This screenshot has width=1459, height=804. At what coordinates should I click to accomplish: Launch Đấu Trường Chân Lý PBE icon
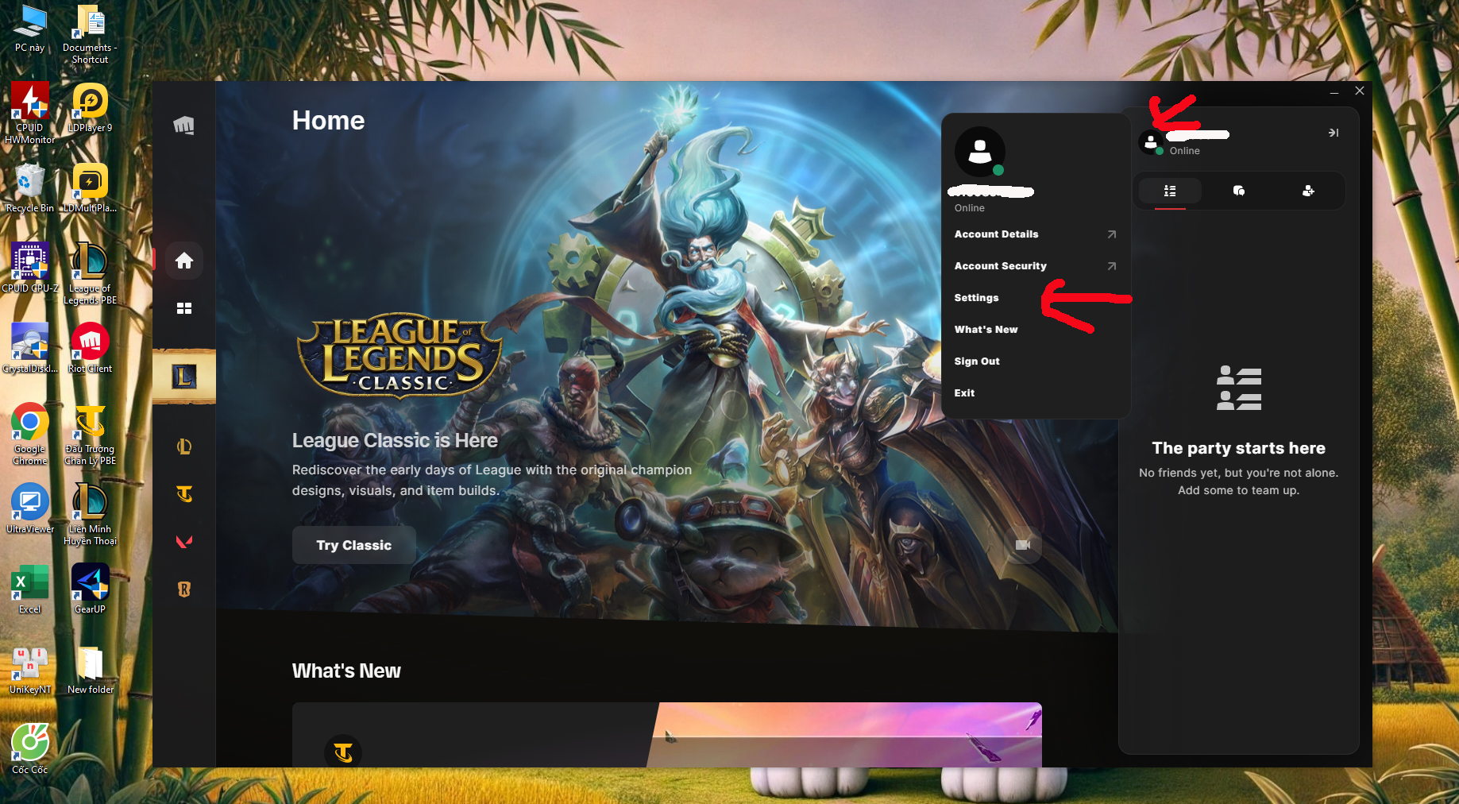90,435
